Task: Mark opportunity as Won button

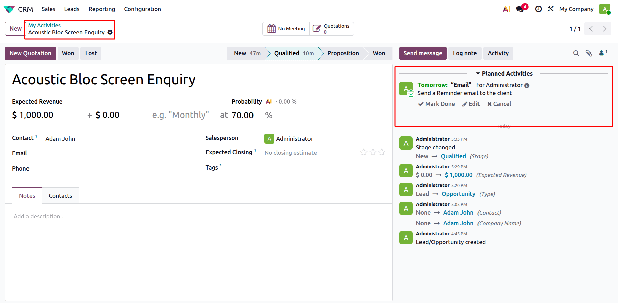Action: click(x=68, y=53)
